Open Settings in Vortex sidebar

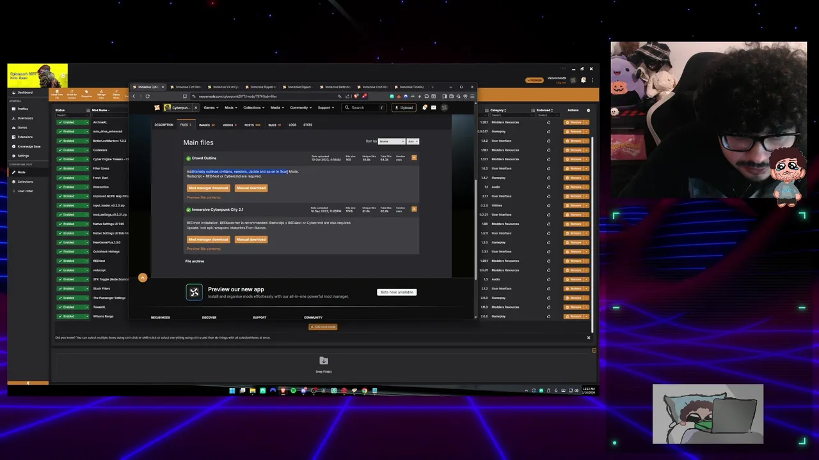point(23,155)
